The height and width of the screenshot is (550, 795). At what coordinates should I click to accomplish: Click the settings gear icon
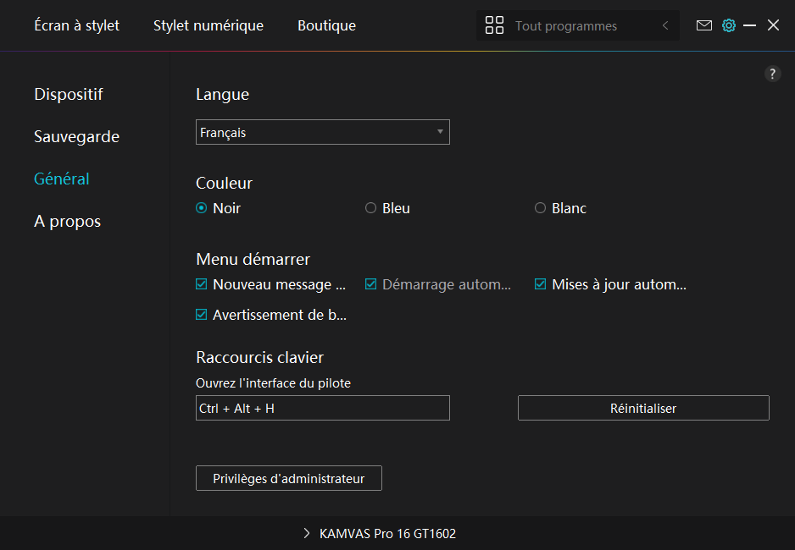pyautogui.click(x=728, y=25)
